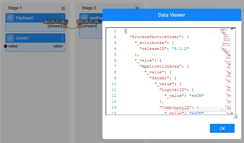The height and width of the screenshot is (143, 244).
Task: Click the "releaseID" line in JSON editor
Action: pos(164,49)
